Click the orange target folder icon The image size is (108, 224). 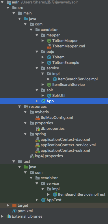[x=14, y=205]
